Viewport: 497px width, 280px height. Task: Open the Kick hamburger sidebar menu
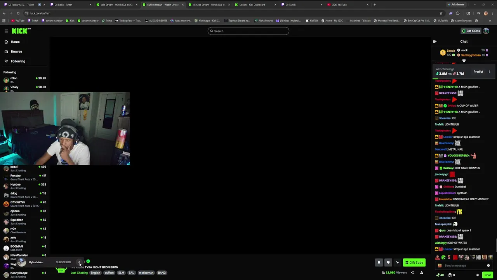6,31
